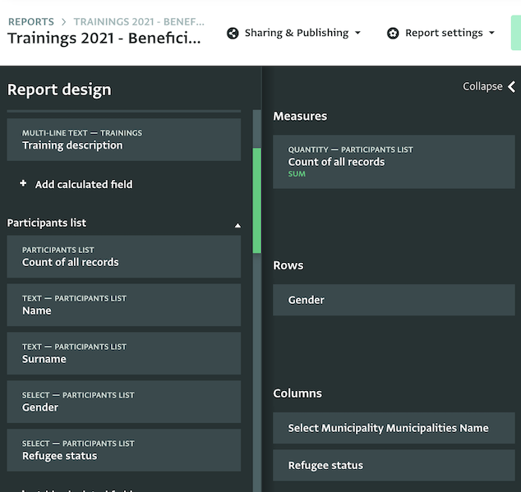The image size is (521, 492).
Task: Click the green button at top right edge
Action: click(516, 33)
